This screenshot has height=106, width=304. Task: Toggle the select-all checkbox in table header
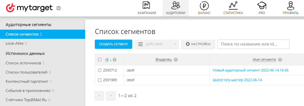pyautogui.click(x=100, y=60)
